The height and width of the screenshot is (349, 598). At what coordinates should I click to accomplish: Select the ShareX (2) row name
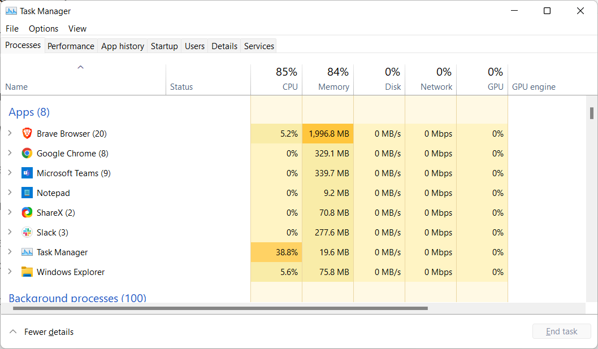(56, 212)
